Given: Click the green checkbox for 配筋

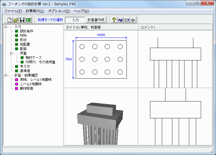Looking at the screenshot, I should coord(17,49).
